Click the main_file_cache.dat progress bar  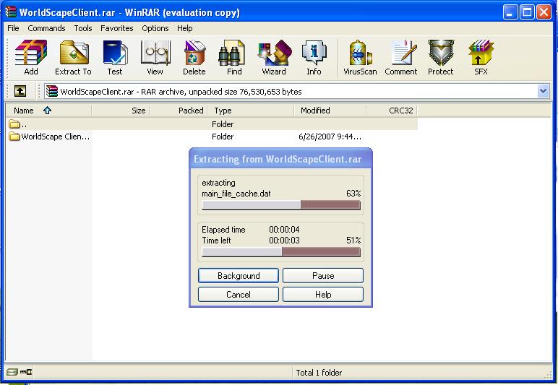click(281, 205)
